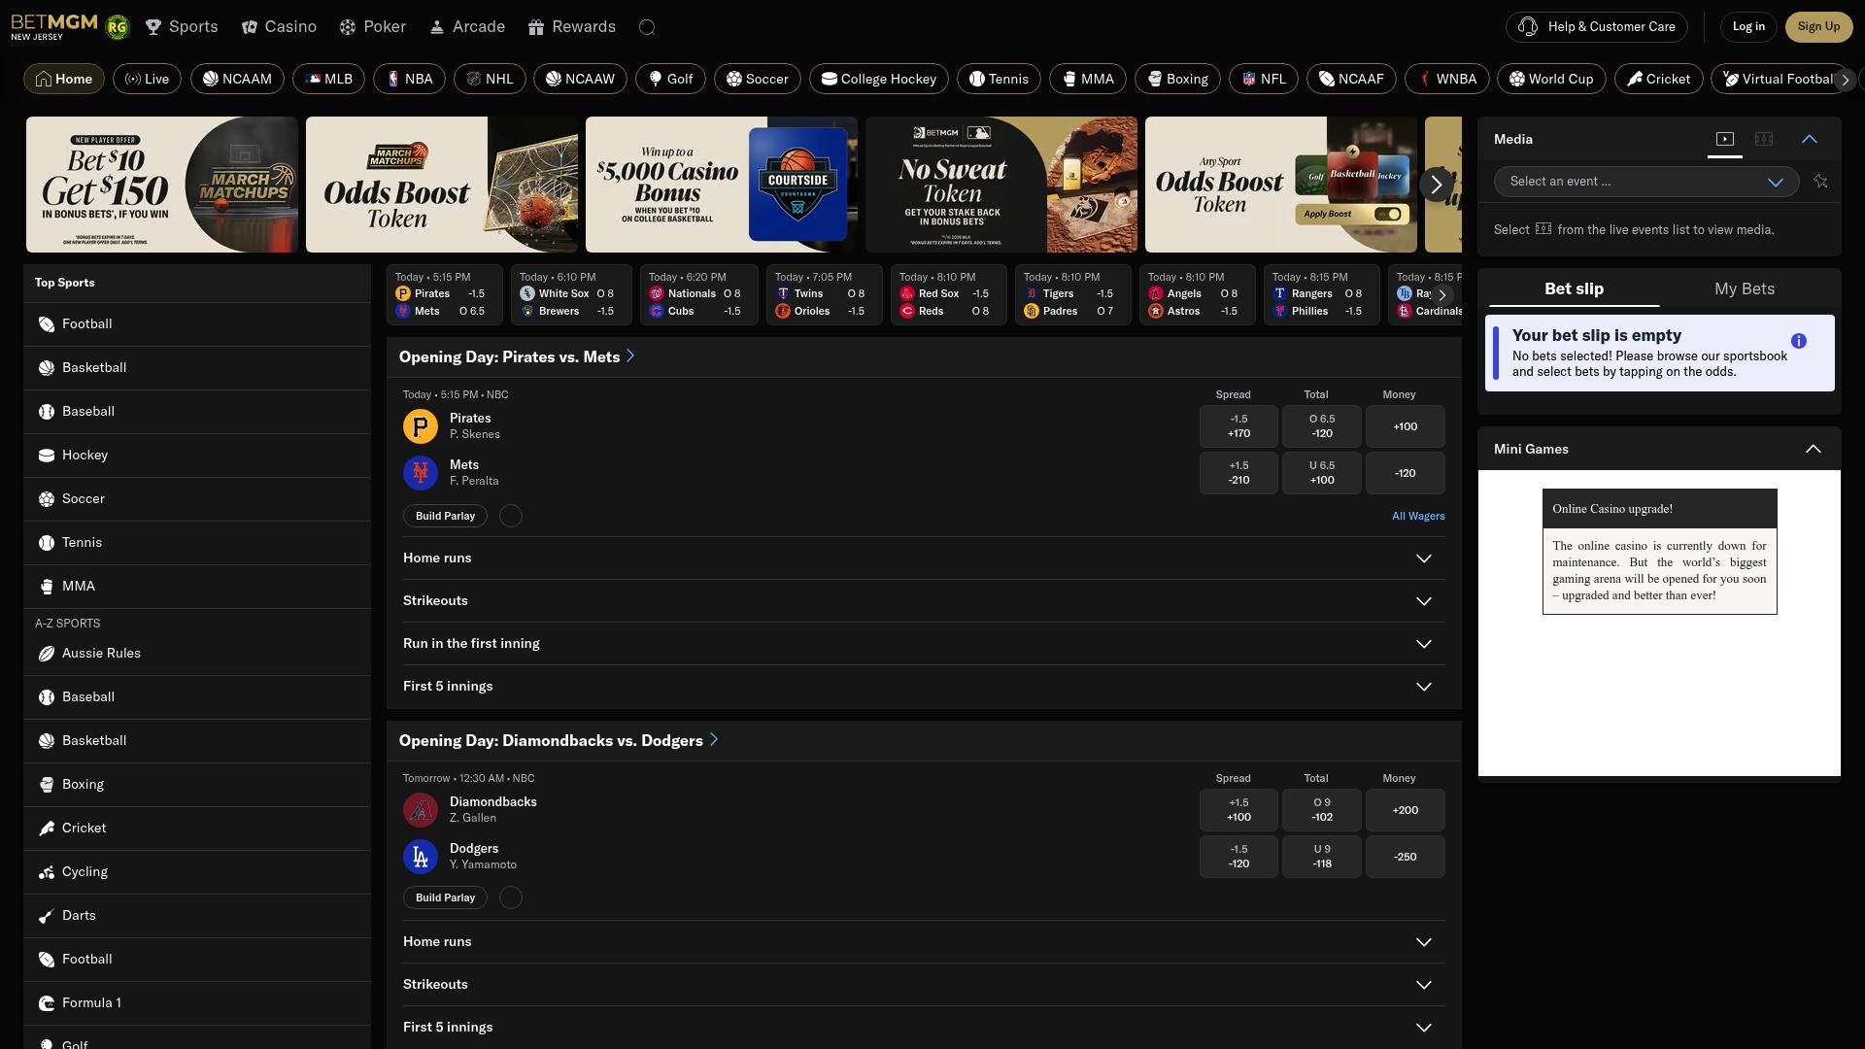
Task: Switch to the My Bets tab
Action: 1744,288
